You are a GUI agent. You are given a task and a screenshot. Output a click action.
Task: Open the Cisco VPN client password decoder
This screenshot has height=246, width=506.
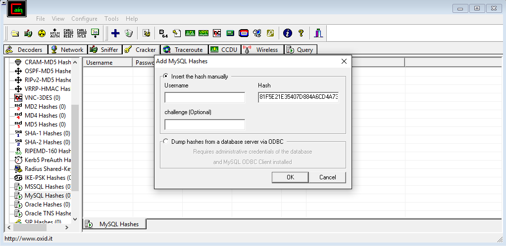[x=203, y=33]
